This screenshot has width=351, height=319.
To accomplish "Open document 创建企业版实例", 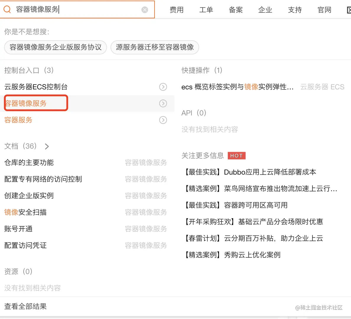I will coord(29,196).
